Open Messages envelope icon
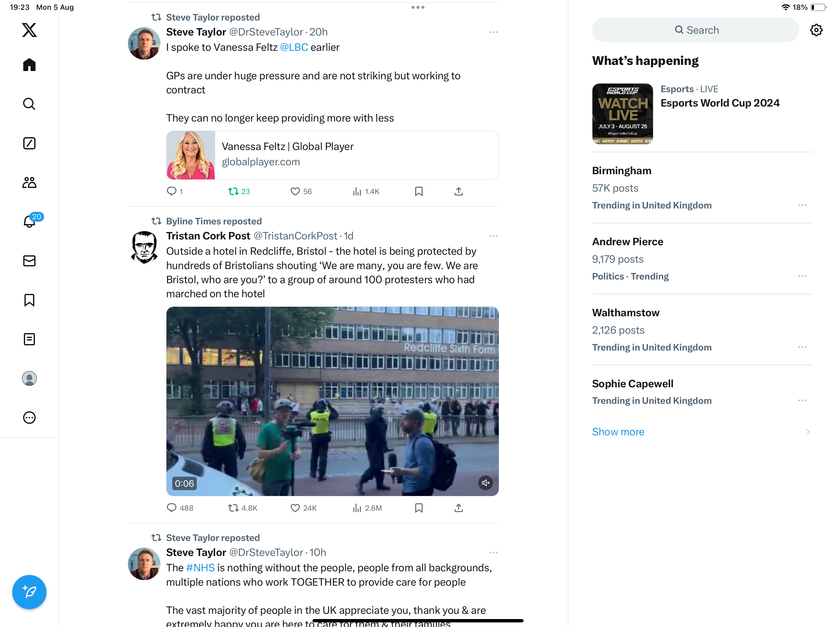This screenshot has width=836, height=627. (x=29, y=261)
